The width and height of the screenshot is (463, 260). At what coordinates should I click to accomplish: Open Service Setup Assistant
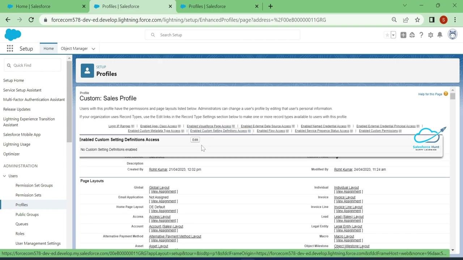pos(22,90)
